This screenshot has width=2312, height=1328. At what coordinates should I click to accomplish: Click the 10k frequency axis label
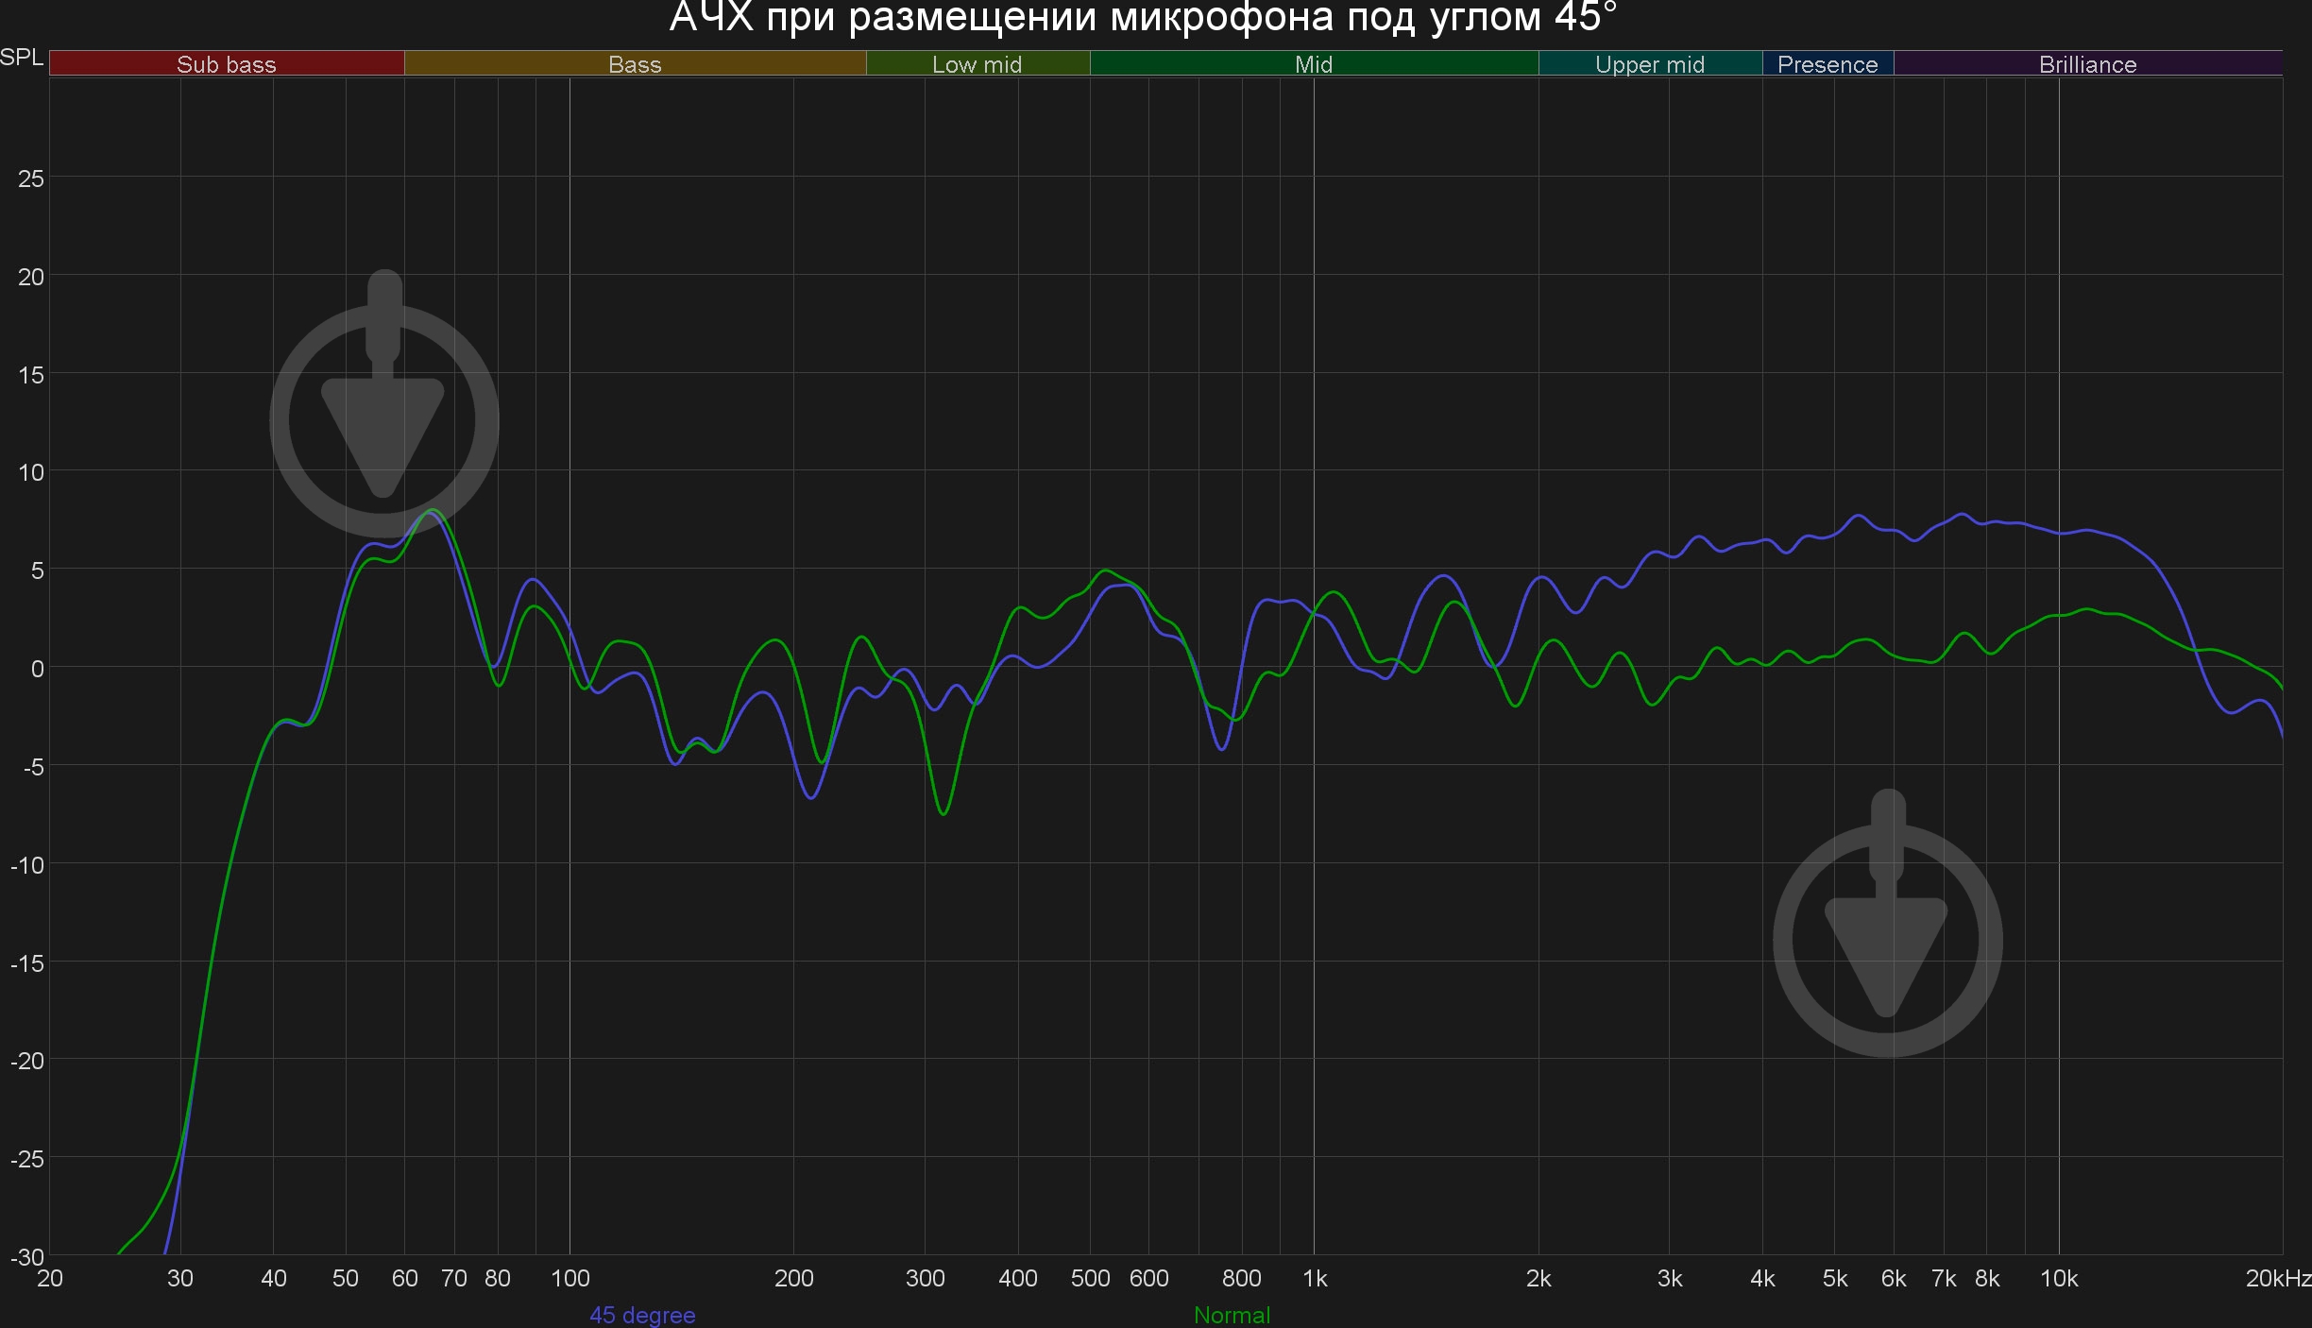[2059, 1278]
